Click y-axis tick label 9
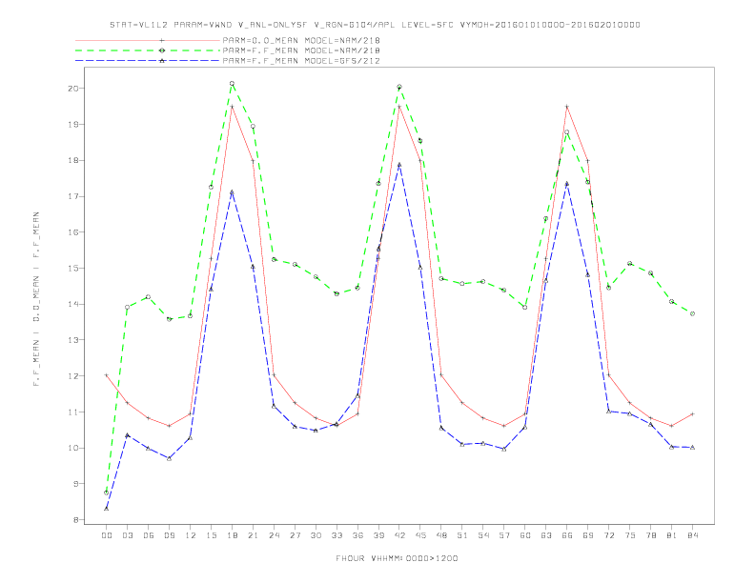755x583 pixels. [75, 484]
